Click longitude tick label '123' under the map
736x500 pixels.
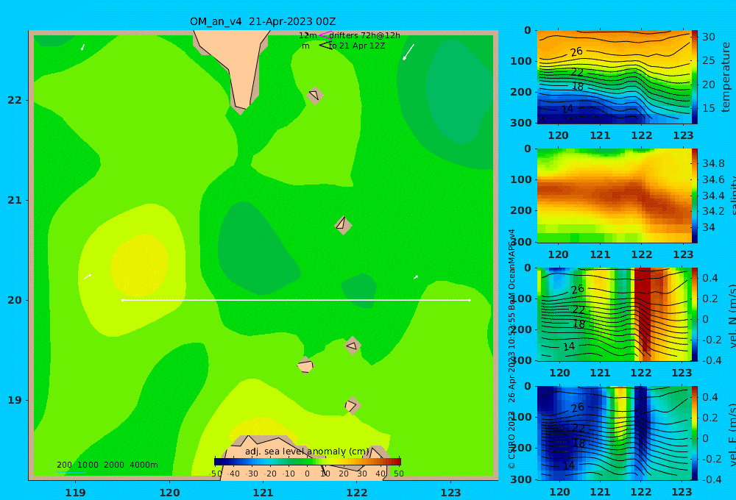450,493
